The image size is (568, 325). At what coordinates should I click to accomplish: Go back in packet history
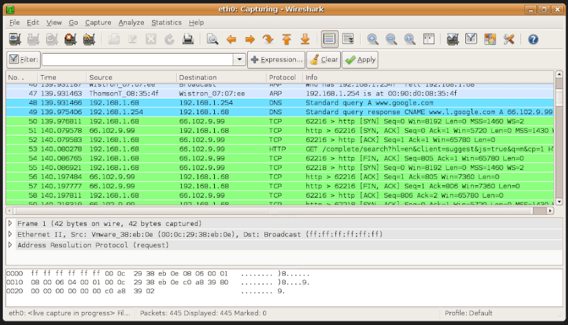(231, 39)
